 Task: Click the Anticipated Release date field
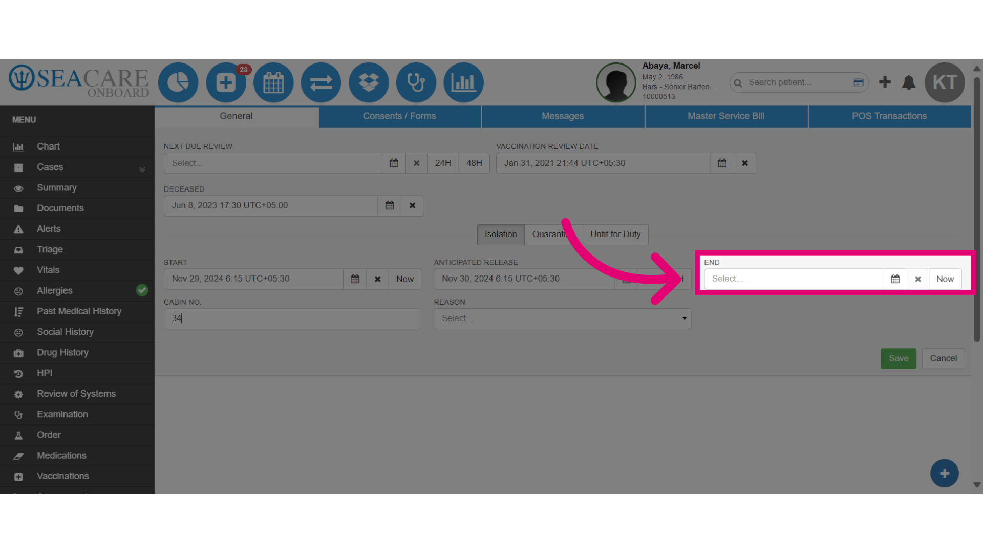pos(524,279)
